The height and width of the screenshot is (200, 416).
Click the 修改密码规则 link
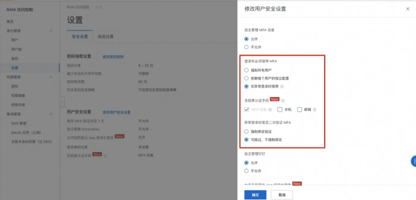tap(113, 57)
